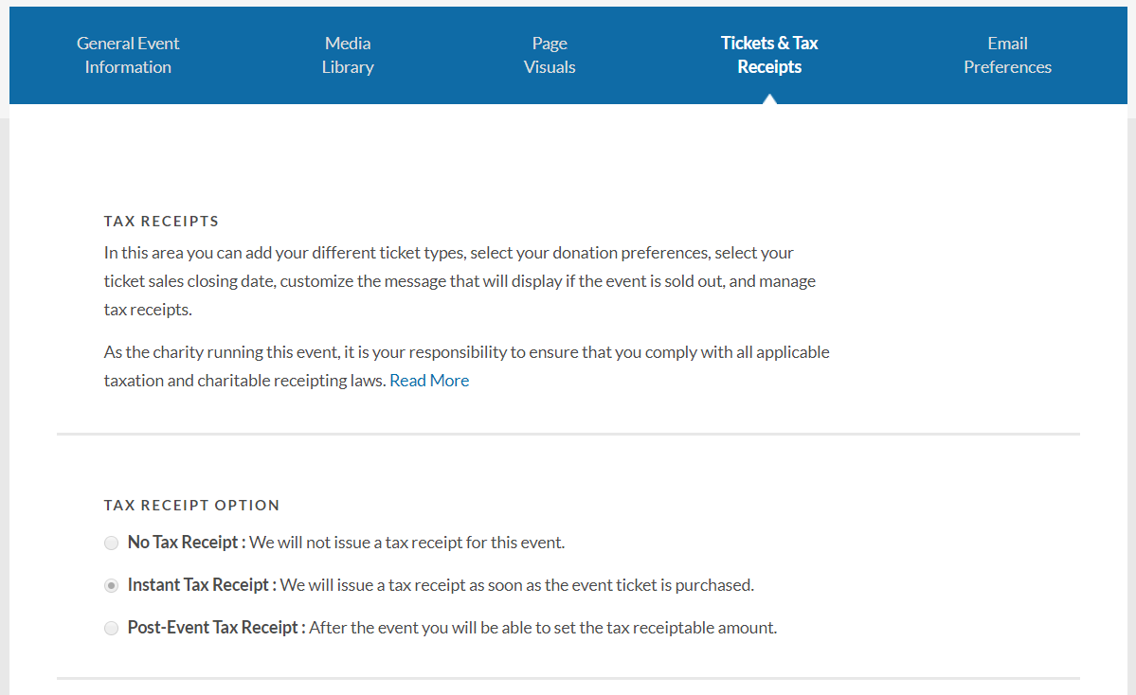The width and height of the screenshot is (1136, 695).
Task: Click "We will not issue a tax receipt" description
Action: (x=406, y=543)
